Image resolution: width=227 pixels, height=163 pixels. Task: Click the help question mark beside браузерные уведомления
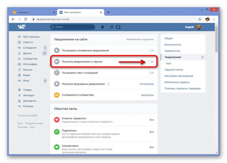point(108,84)
